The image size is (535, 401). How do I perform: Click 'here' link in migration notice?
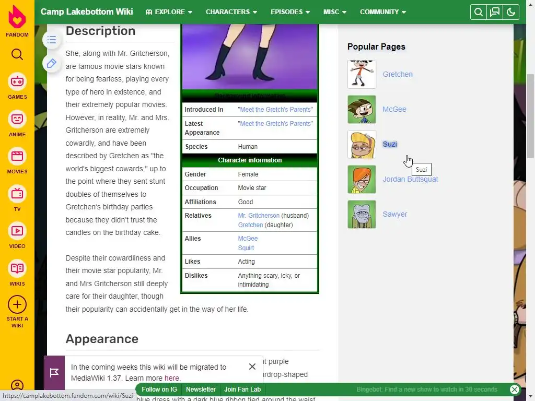click(x=171, y=378)
